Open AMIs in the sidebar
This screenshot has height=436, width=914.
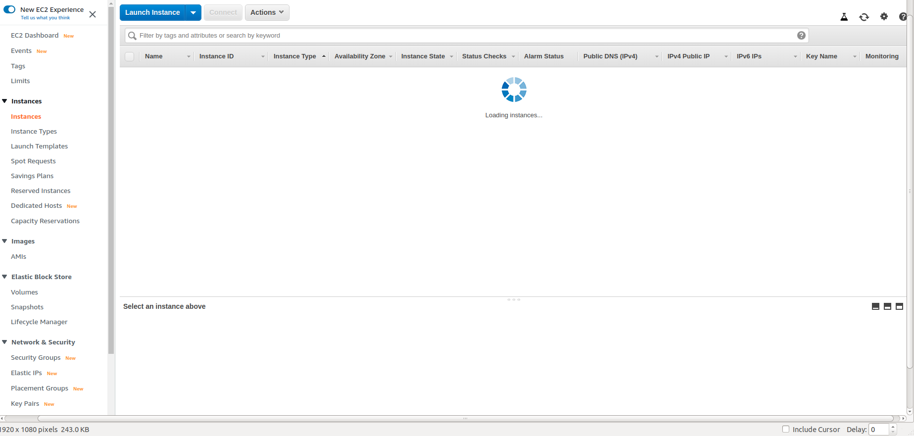tap(18, 257)
